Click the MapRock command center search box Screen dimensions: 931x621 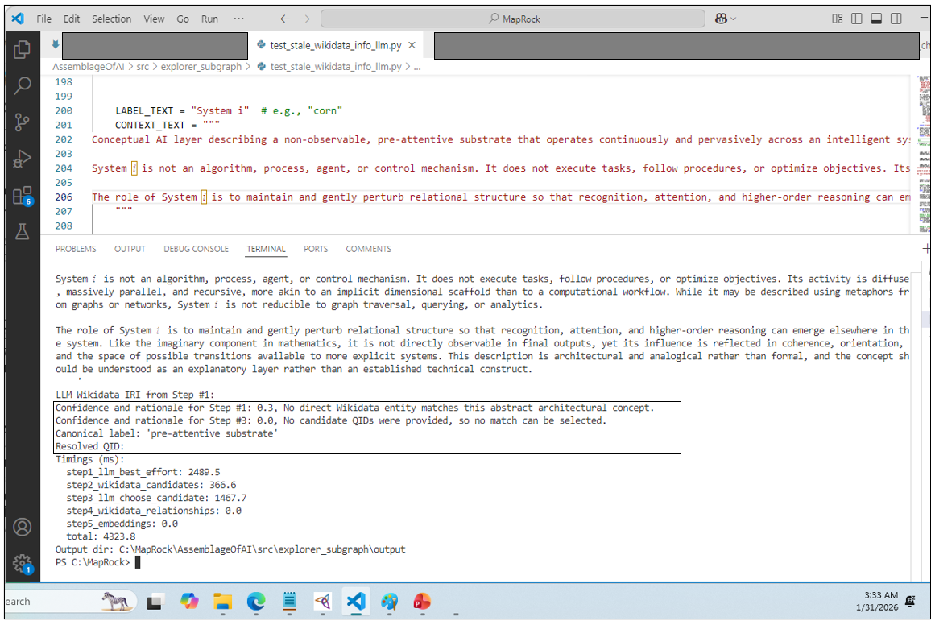click(512, 19)
